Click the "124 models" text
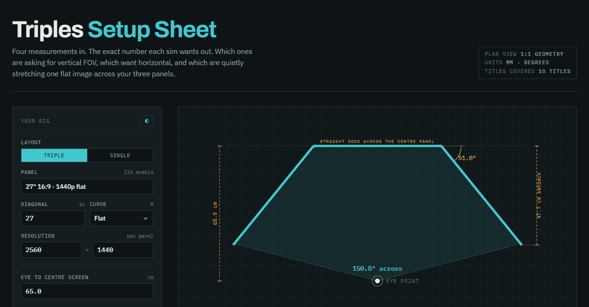 pos(138,172)
